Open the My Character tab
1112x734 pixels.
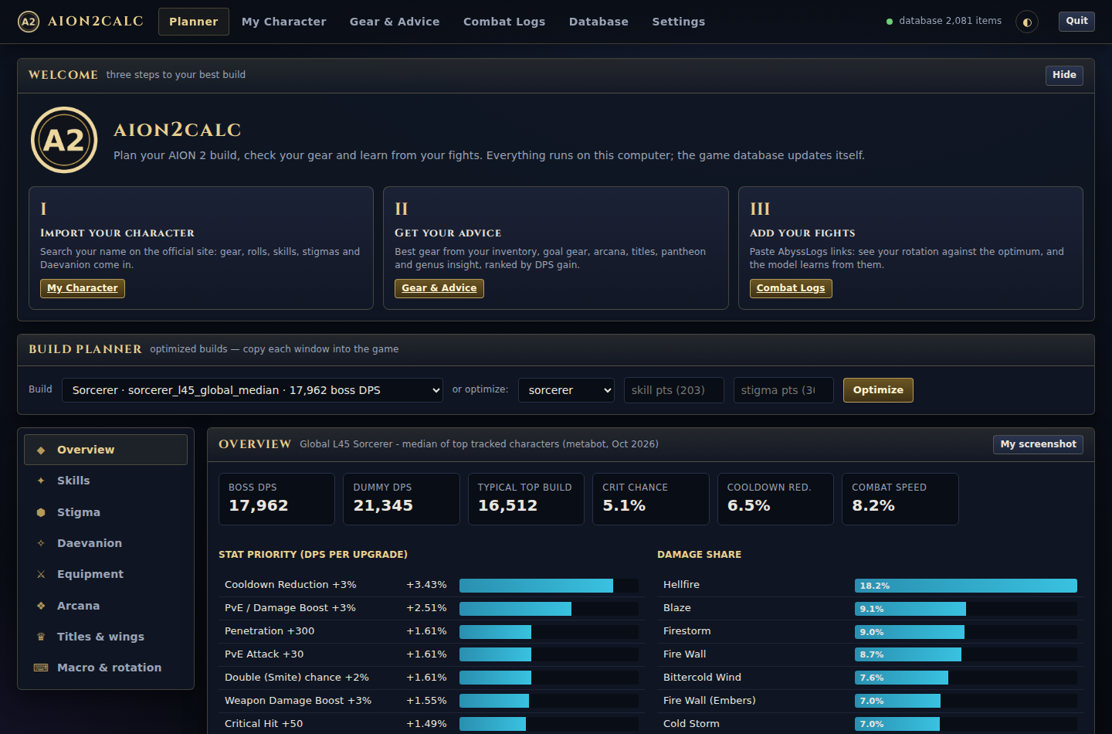(x=284, y=22)
